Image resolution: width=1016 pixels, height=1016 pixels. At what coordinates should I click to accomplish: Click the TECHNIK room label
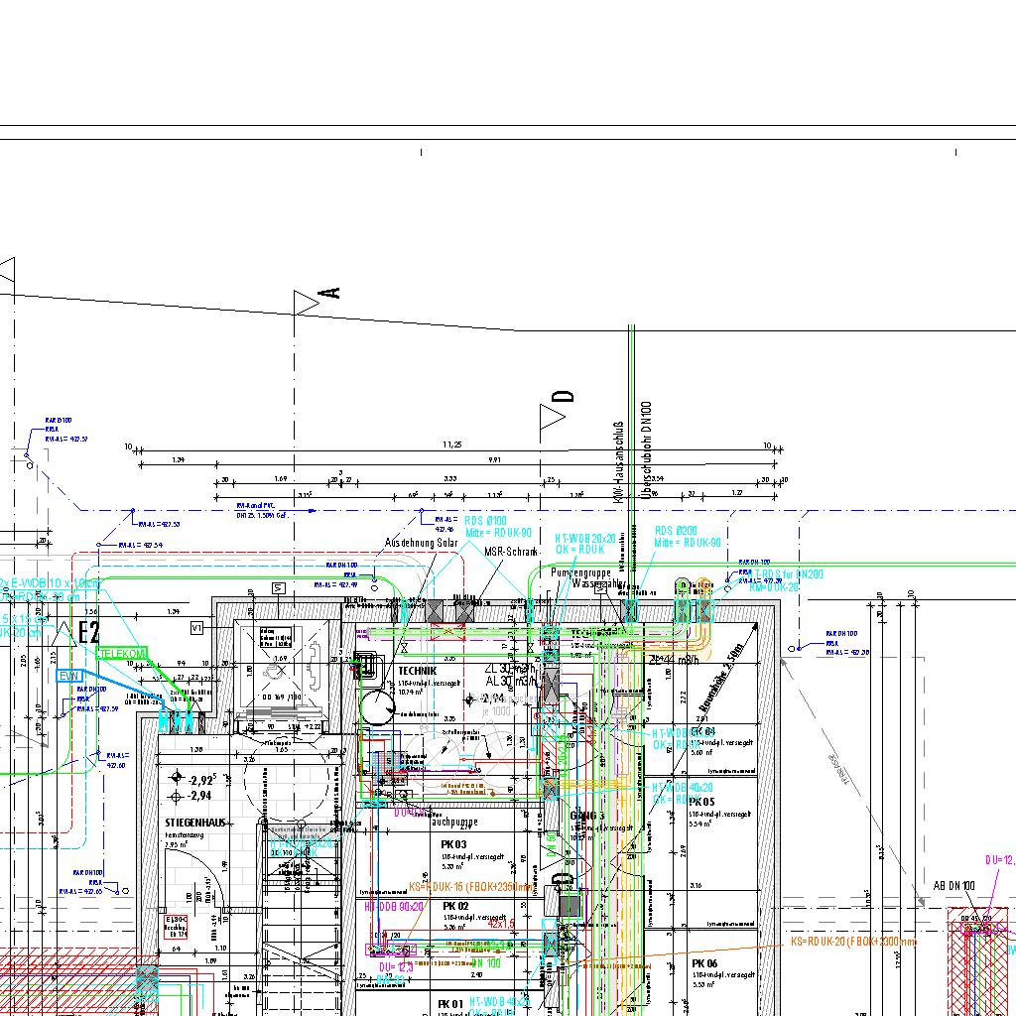417,671
